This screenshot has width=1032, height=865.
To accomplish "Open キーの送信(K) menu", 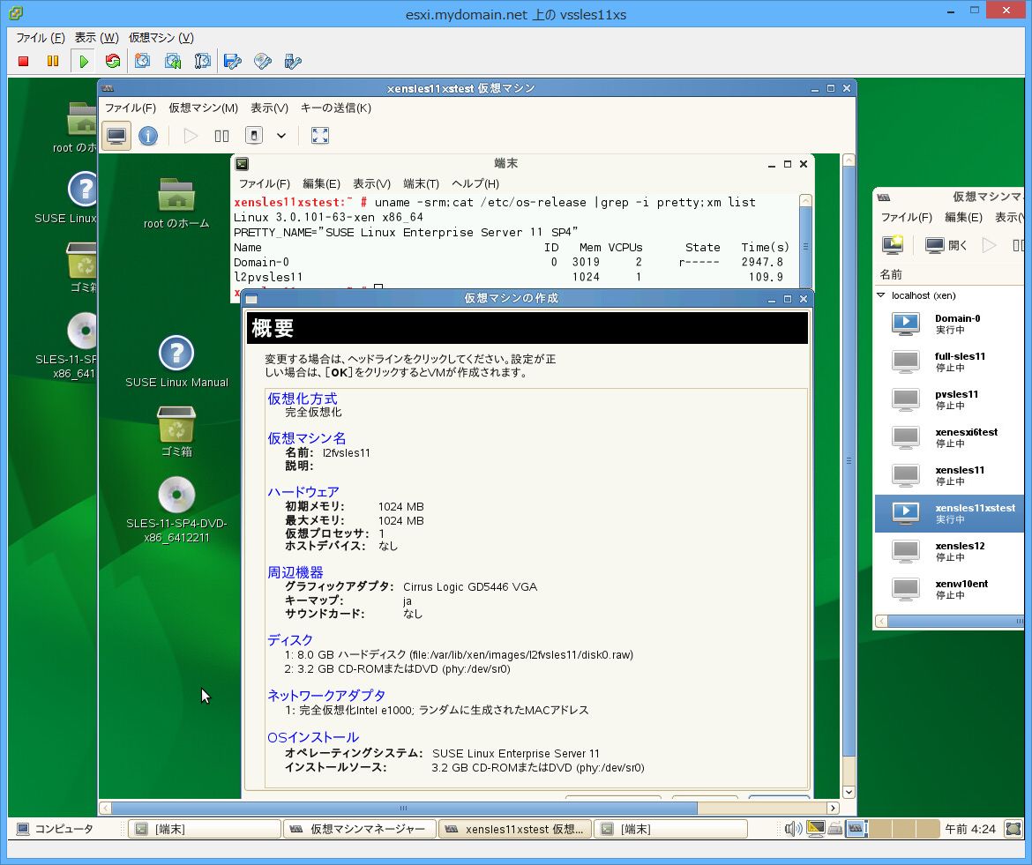I will 336,108.
